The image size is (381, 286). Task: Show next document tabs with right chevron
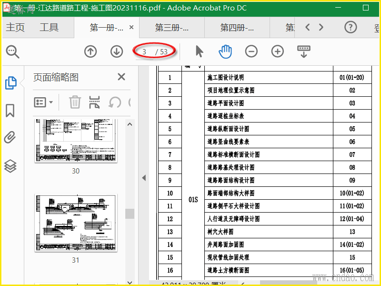321,27
